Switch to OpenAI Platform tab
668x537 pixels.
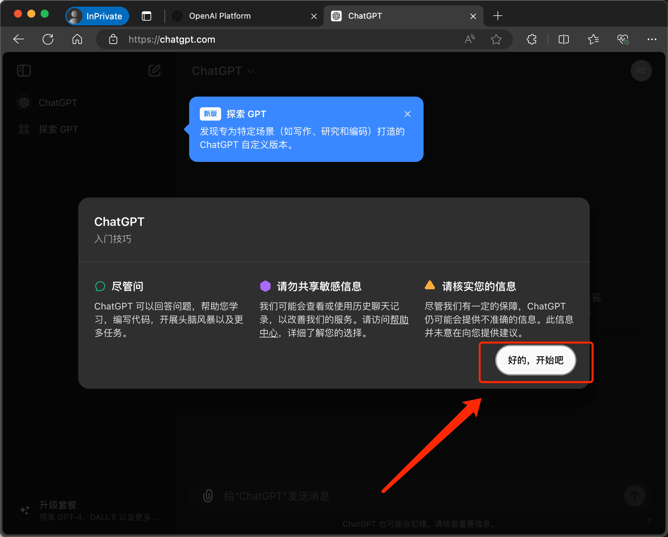245,16
